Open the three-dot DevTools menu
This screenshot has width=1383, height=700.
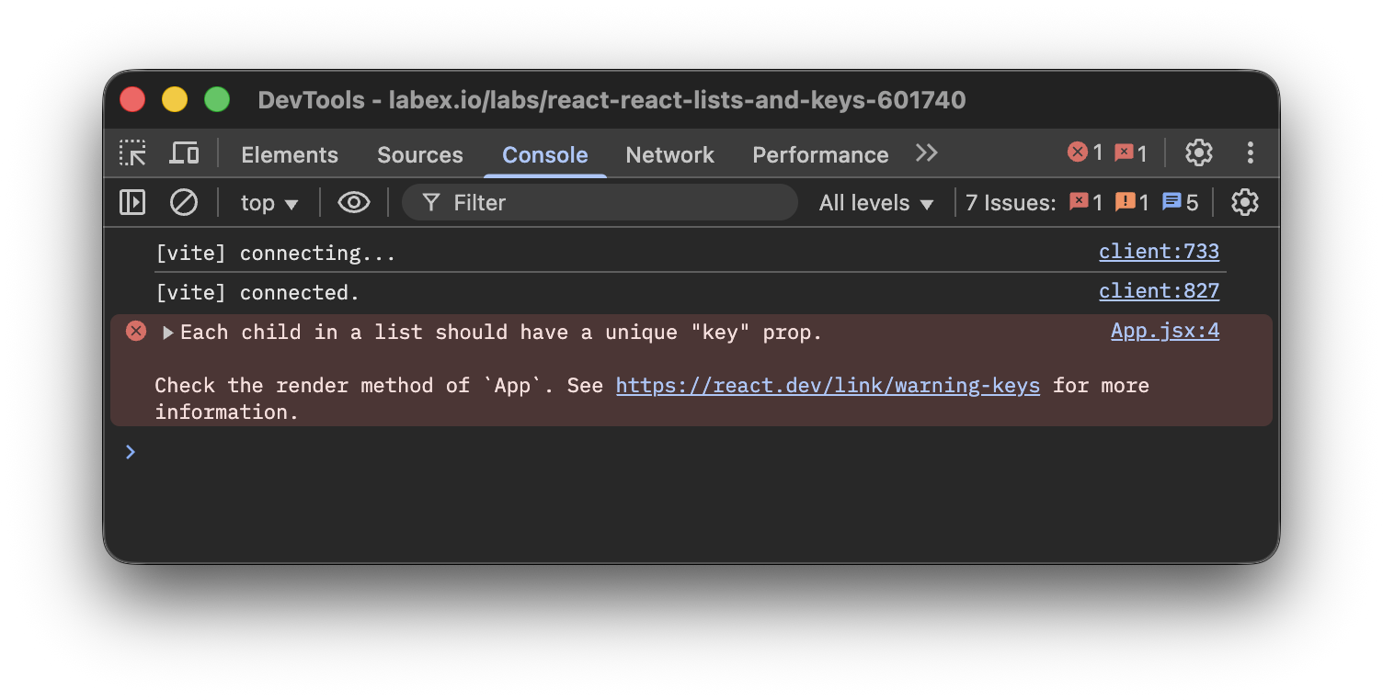(1251, 152)
